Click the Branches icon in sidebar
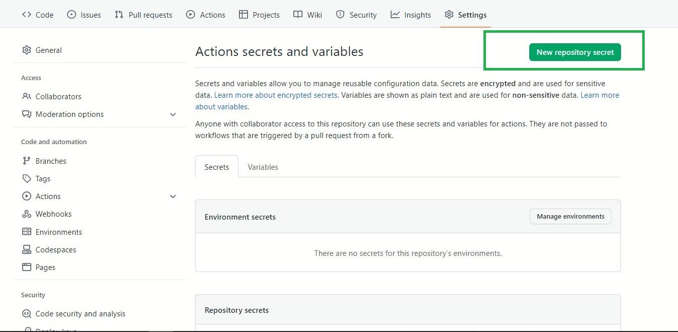Viewport: 678px width, 332px height. (27, 161)
